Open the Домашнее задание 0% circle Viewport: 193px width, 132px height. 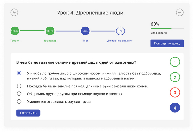click(120, 31)
